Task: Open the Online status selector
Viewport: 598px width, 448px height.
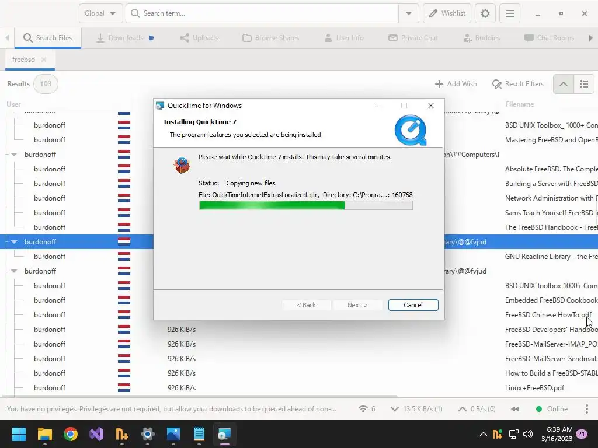Action: (552, 409)
